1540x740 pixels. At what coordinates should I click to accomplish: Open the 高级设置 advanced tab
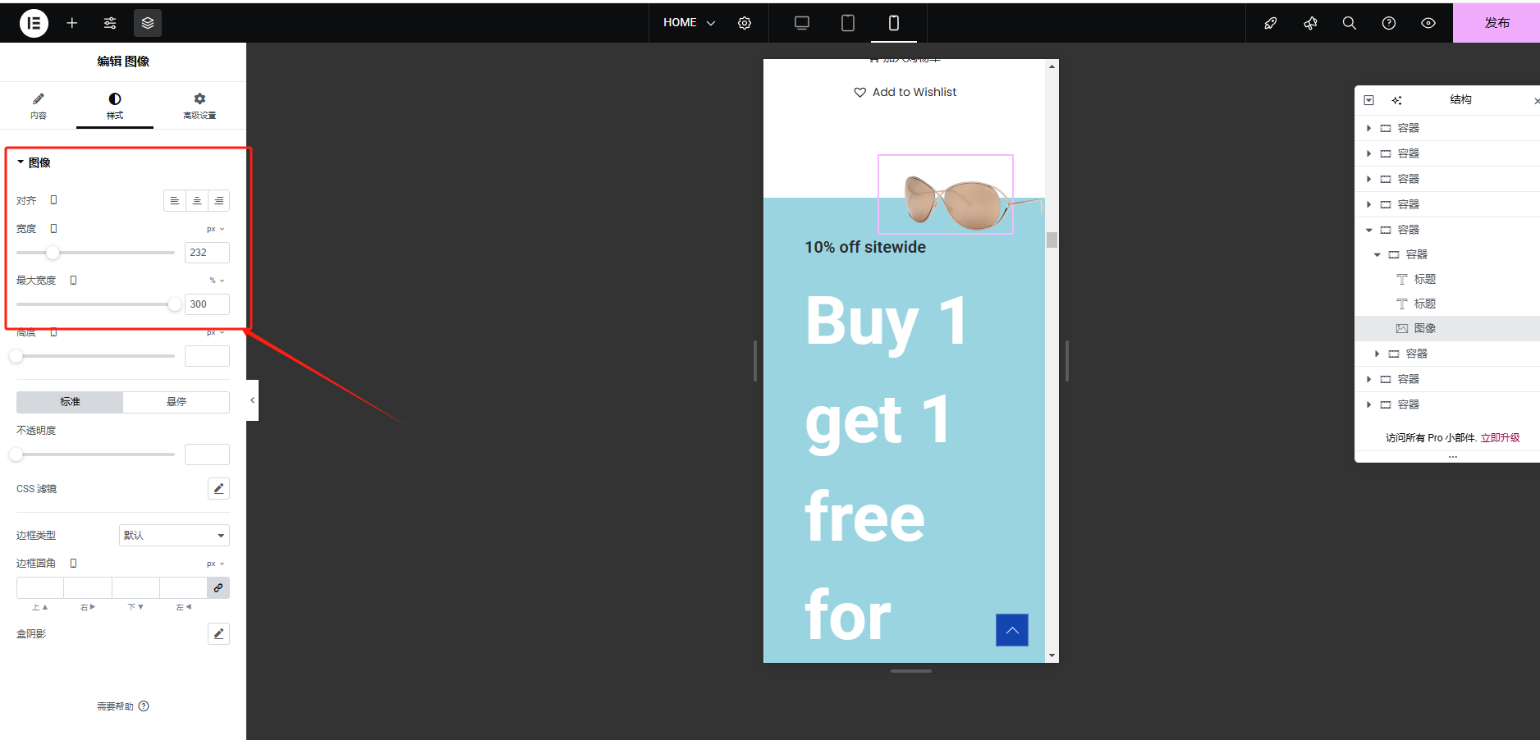click(199, 106)
